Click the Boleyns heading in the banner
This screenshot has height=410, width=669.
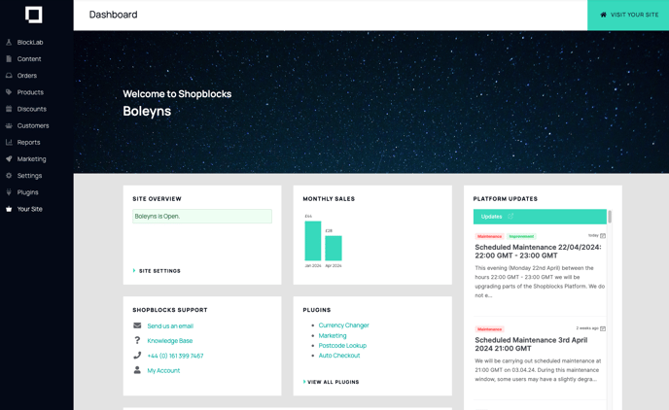pos(147,111)
